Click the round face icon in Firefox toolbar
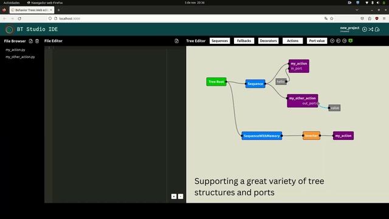The width and height of the screenshot is (389, 219). 362,19
